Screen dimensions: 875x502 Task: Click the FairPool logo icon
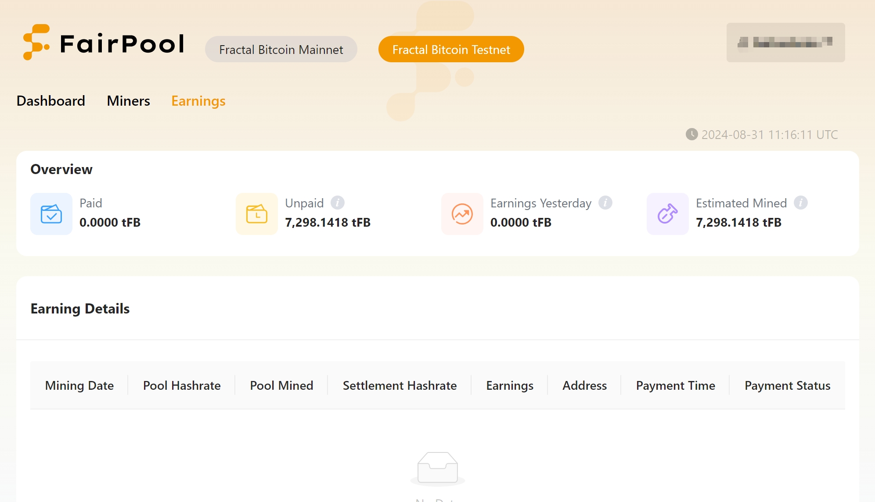tap(36, 43)
